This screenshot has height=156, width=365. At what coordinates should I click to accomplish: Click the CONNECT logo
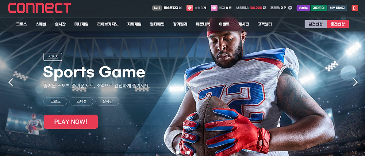tap(39, 8)
